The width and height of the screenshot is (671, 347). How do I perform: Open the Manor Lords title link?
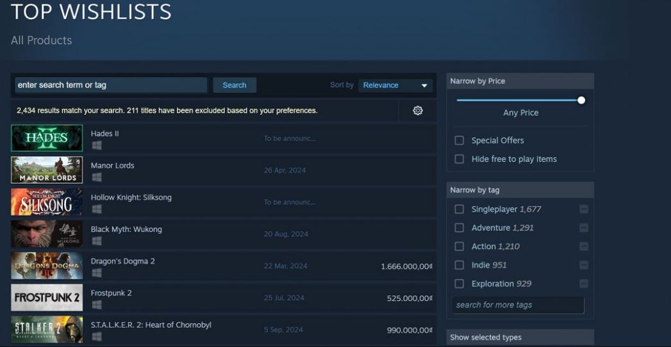point(113,165)
